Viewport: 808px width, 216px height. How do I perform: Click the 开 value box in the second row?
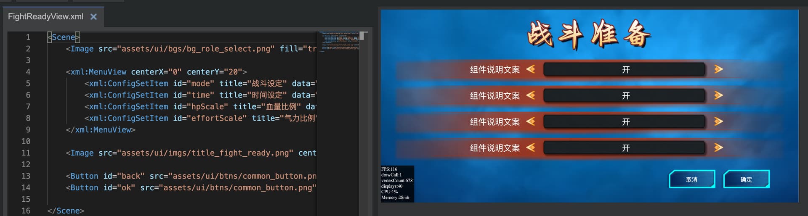pos(625,95)
